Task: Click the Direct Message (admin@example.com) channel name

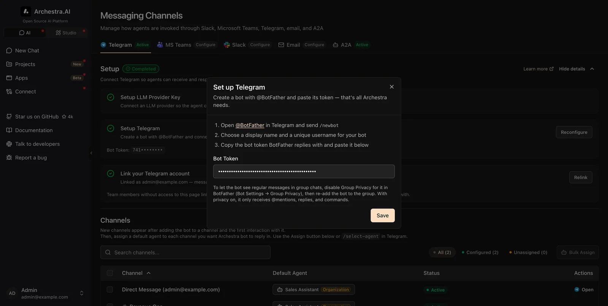Action: pyautogui.click(x=171, y=290)
